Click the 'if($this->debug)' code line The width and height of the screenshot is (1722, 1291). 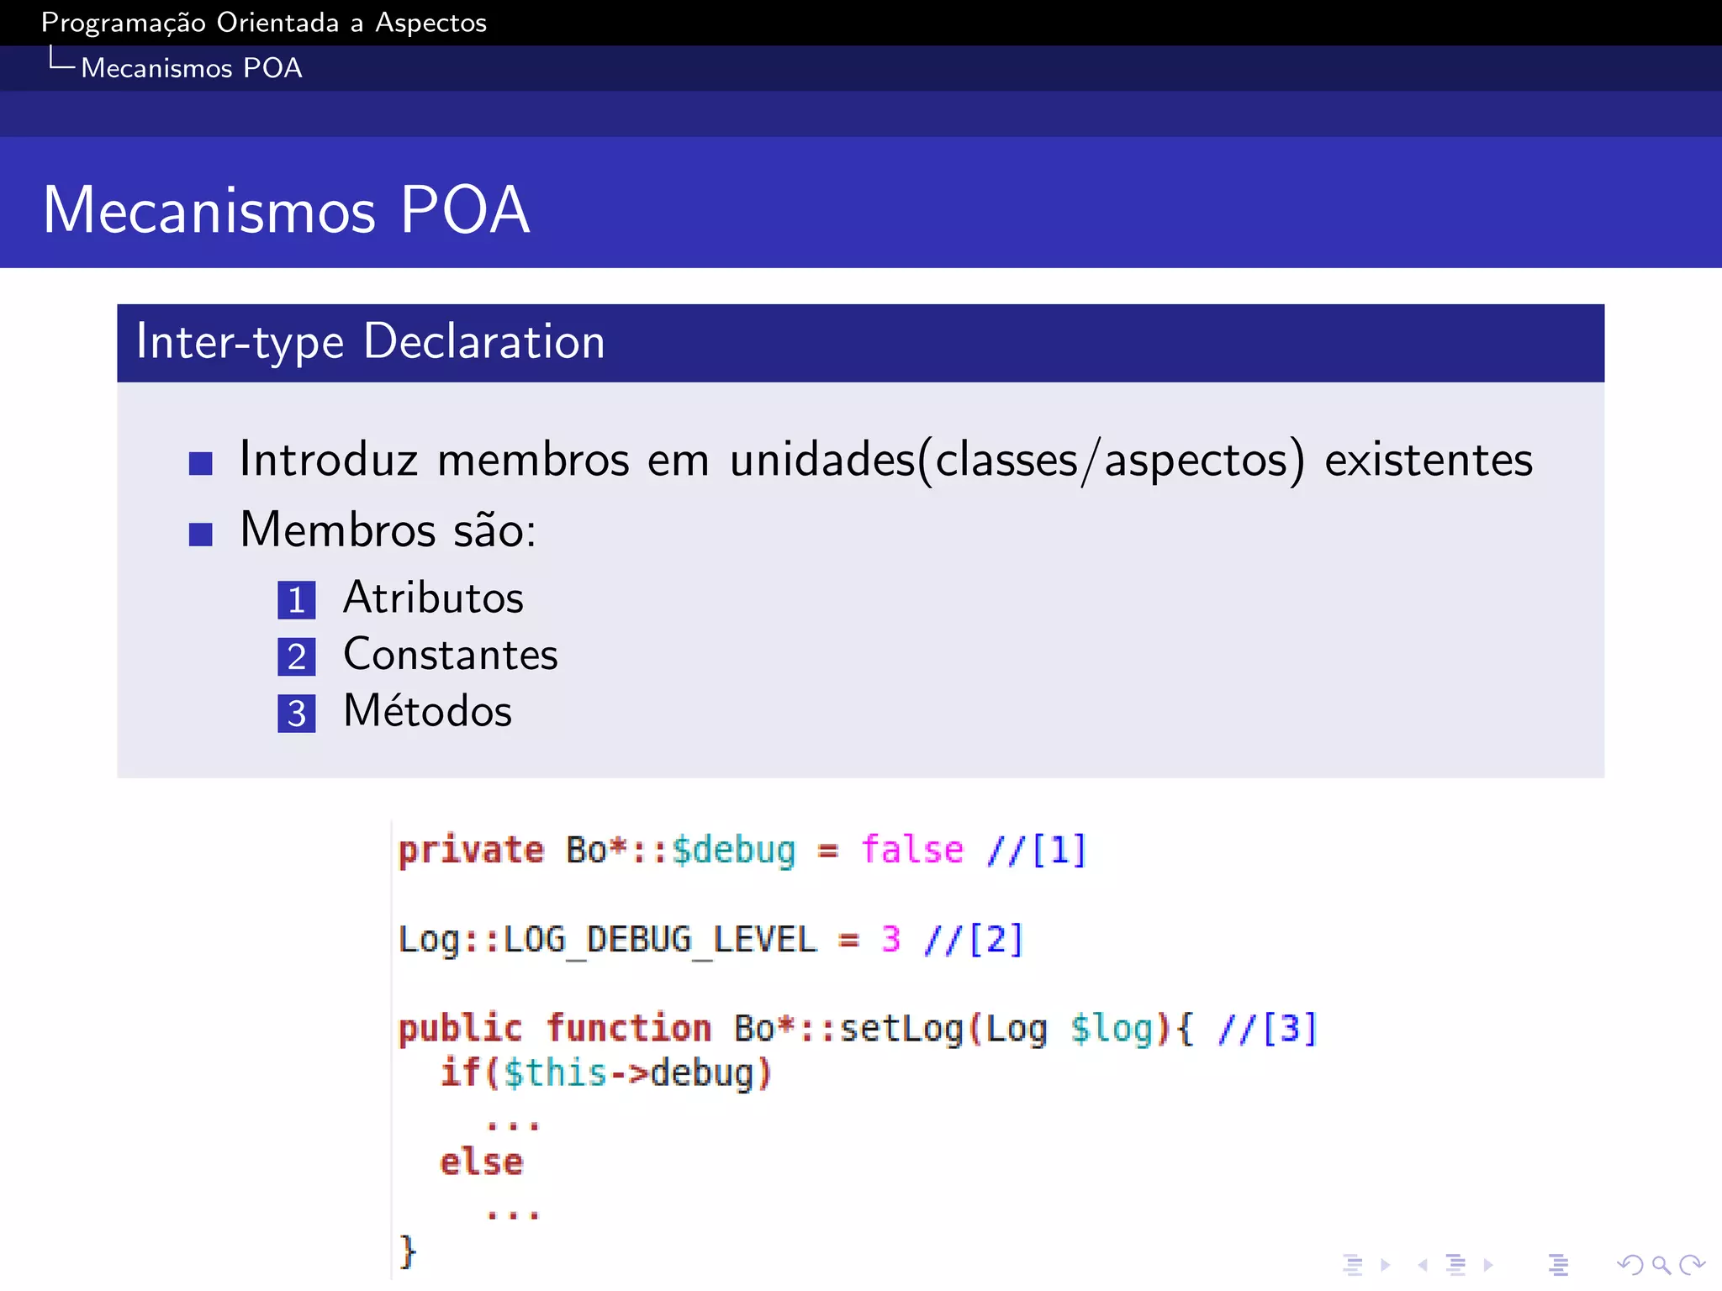click(x=605, y=1074)
